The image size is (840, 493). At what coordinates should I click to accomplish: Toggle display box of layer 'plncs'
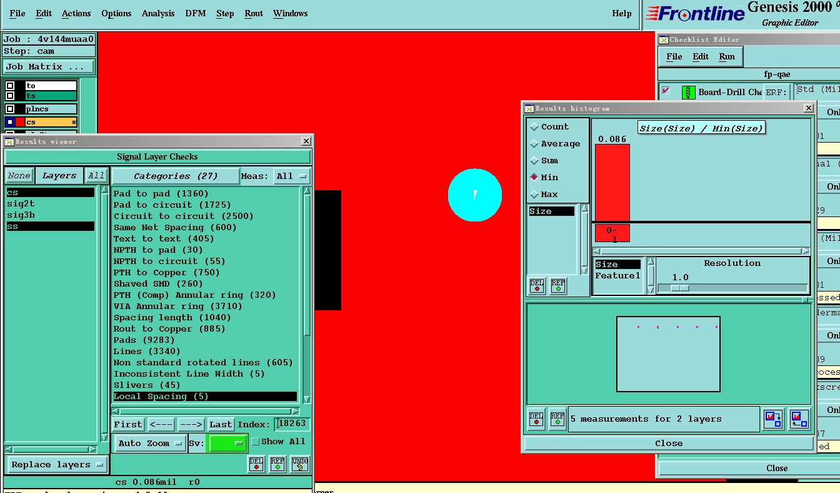10,109
